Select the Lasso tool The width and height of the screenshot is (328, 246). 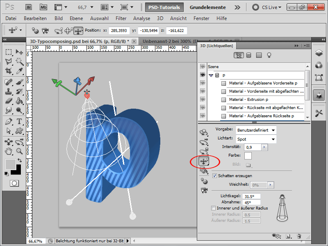(x=8, y=61)
